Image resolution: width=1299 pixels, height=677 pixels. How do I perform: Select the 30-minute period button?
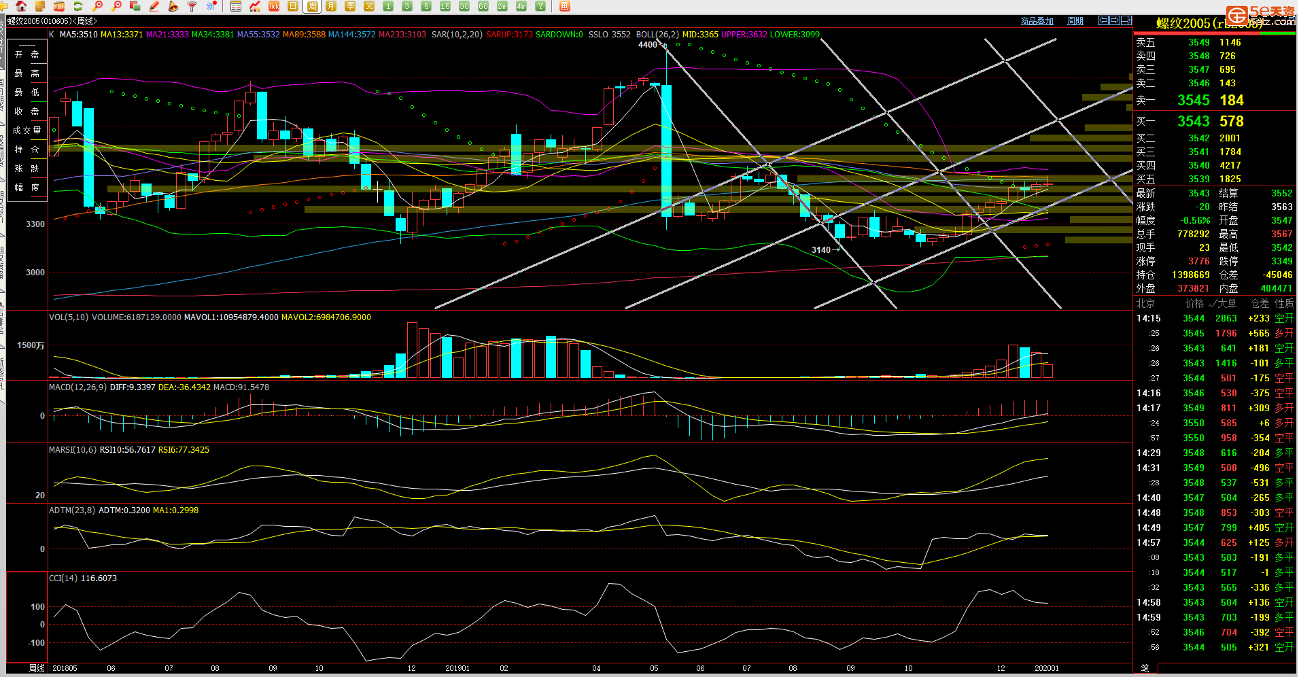click(x=464, y=6)
